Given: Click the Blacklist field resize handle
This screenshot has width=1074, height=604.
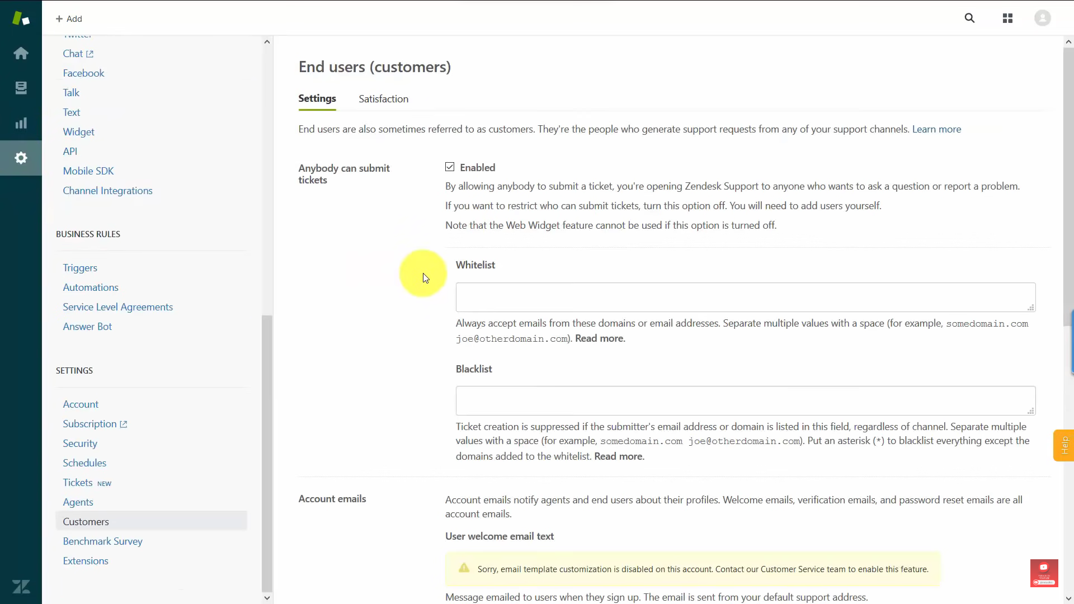Looking at the screenshot, I should coord(1030,410).
